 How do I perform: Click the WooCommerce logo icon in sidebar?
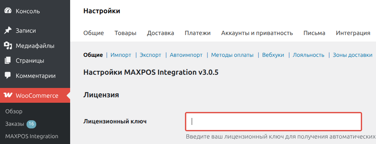[x=8, y=95]
